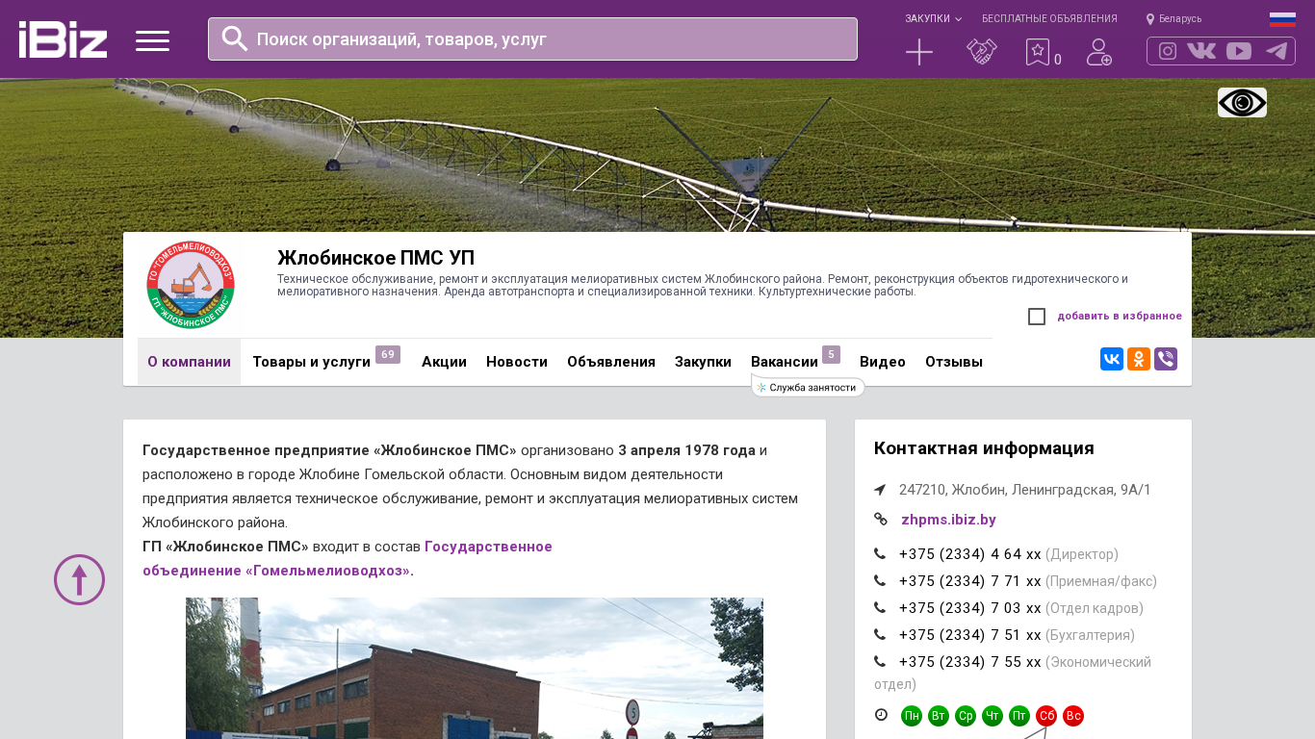The height and width of the screenshot is (739, 1315).
Task: Click the phone icon beside Отдел кадров number
Action: pyautogui.click(x=880, y=608)
